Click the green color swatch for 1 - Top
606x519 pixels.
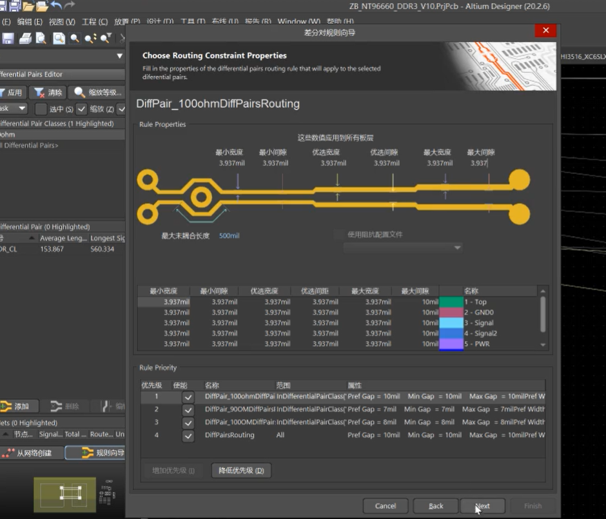(x=451, y=302)
